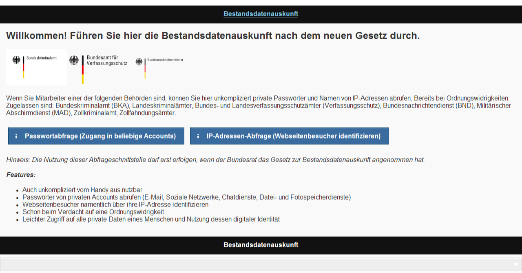Image resolution: width=522 pixels, height=273 pixels.
Task: Click the Bundeskriminalamt logo
Action: click(37, 67)
